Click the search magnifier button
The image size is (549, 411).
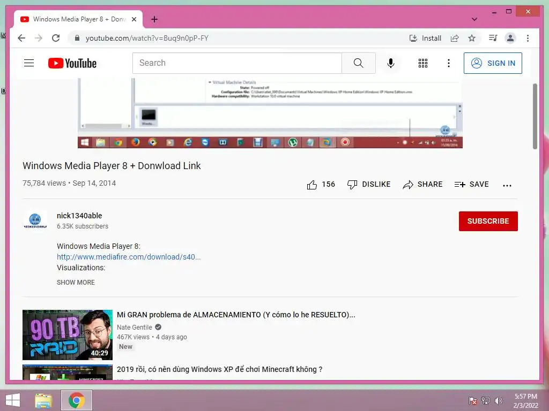tap(359, 63)
